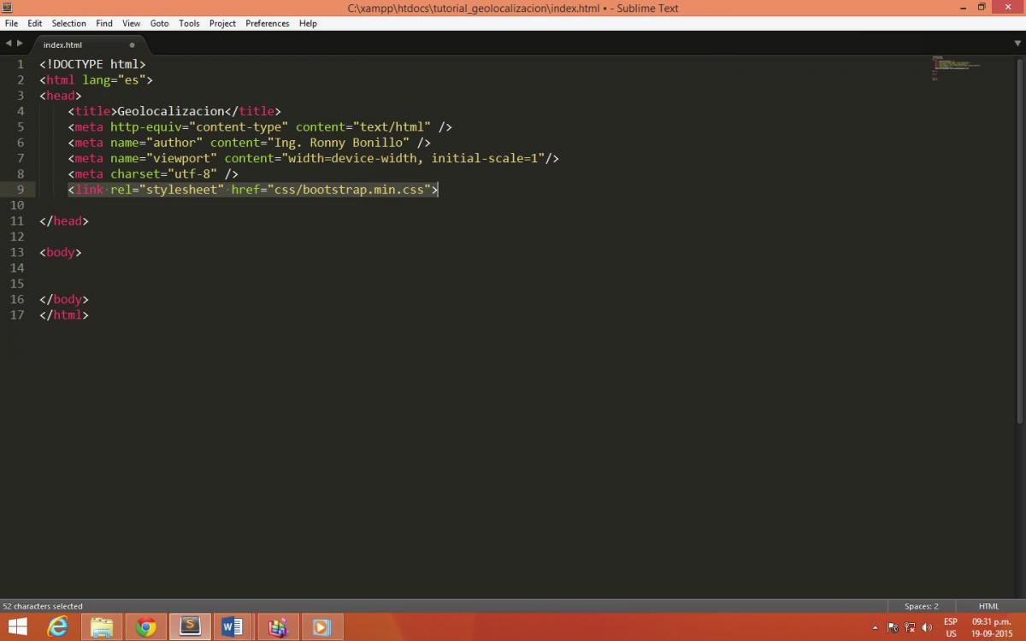Open the Selection menu
This screenshot has height=641, width=1026.
[x=69, y=23]
